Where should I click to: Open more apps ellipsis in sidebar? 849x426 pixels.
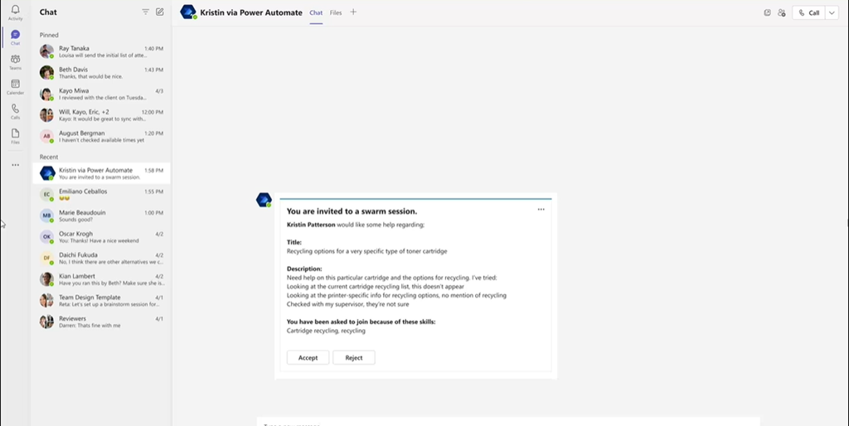(x=15, y=165)
